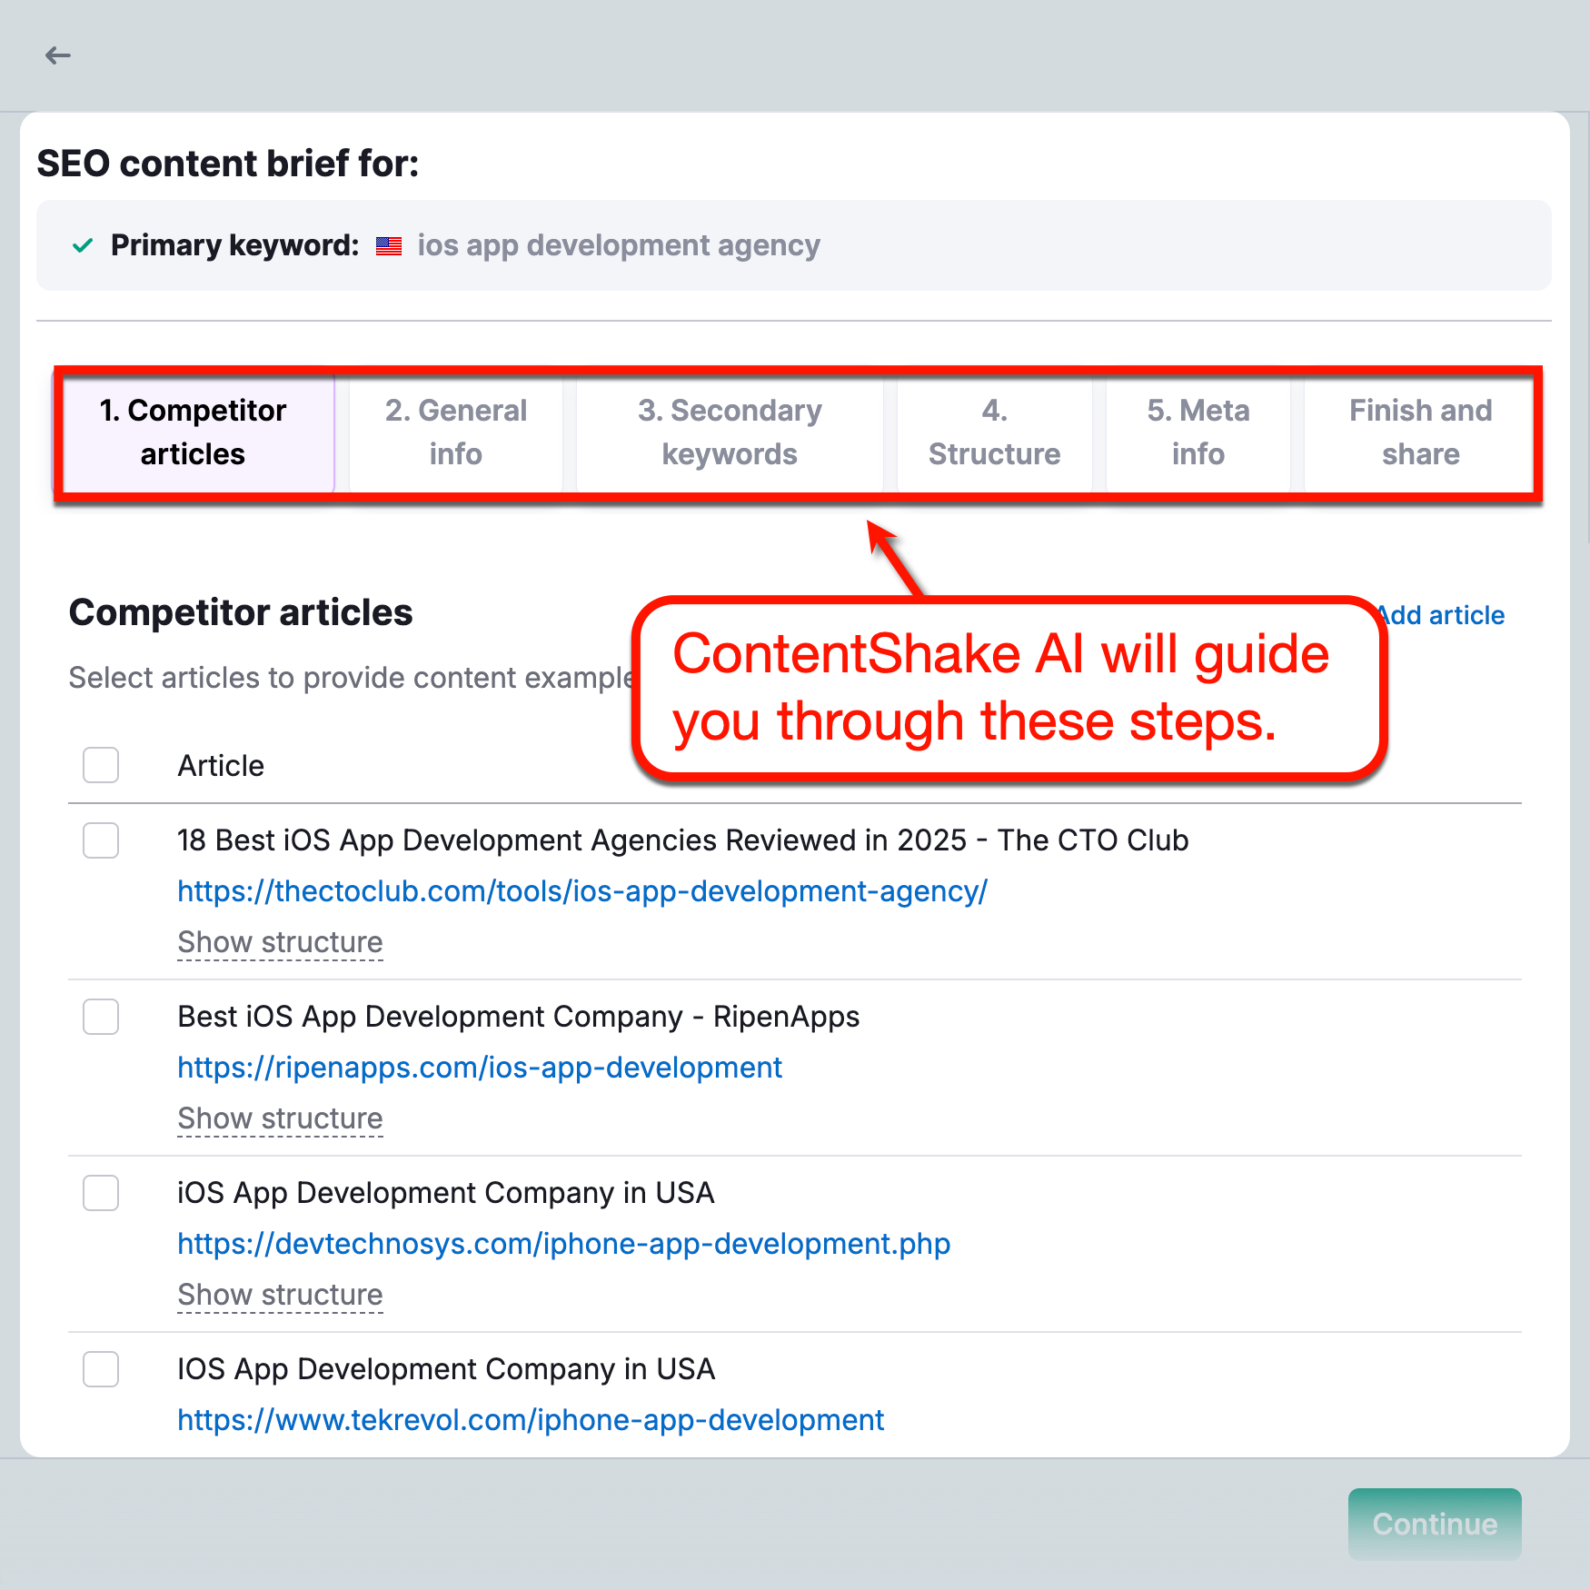Show structure of the RipenApps article

click(x=279, y=1118)
